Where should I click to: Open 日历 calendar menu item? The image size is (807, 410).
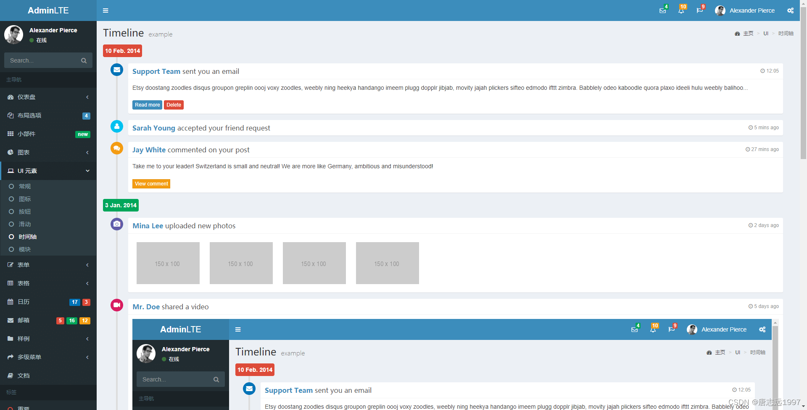coord(48,302)
